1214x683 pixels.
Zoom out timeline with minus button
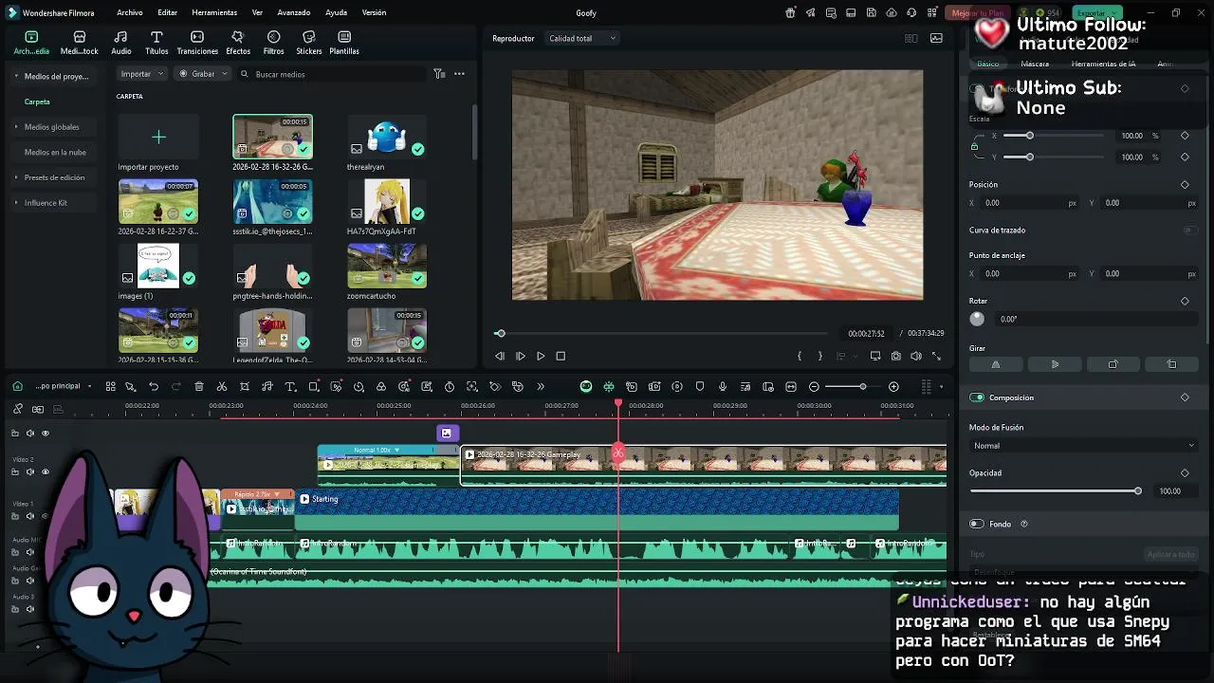(814, 386)
